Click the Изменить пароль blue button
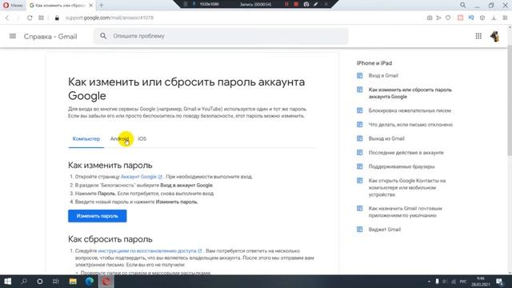512x288 pixels. [x=98, y=216]
